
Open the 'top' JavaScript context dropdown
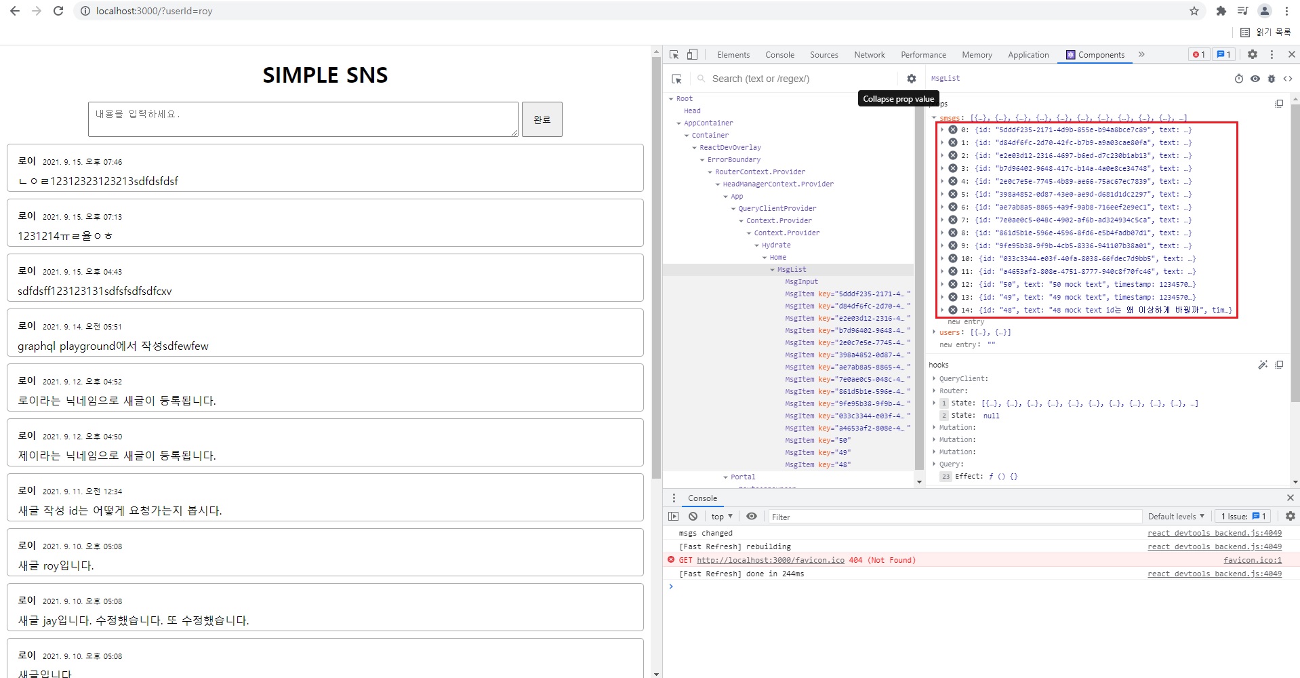721,517
